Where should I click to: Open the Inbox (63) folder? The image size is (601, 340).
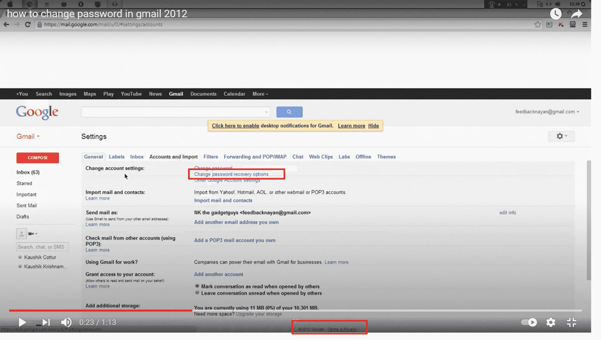click(x=28, y=172)
